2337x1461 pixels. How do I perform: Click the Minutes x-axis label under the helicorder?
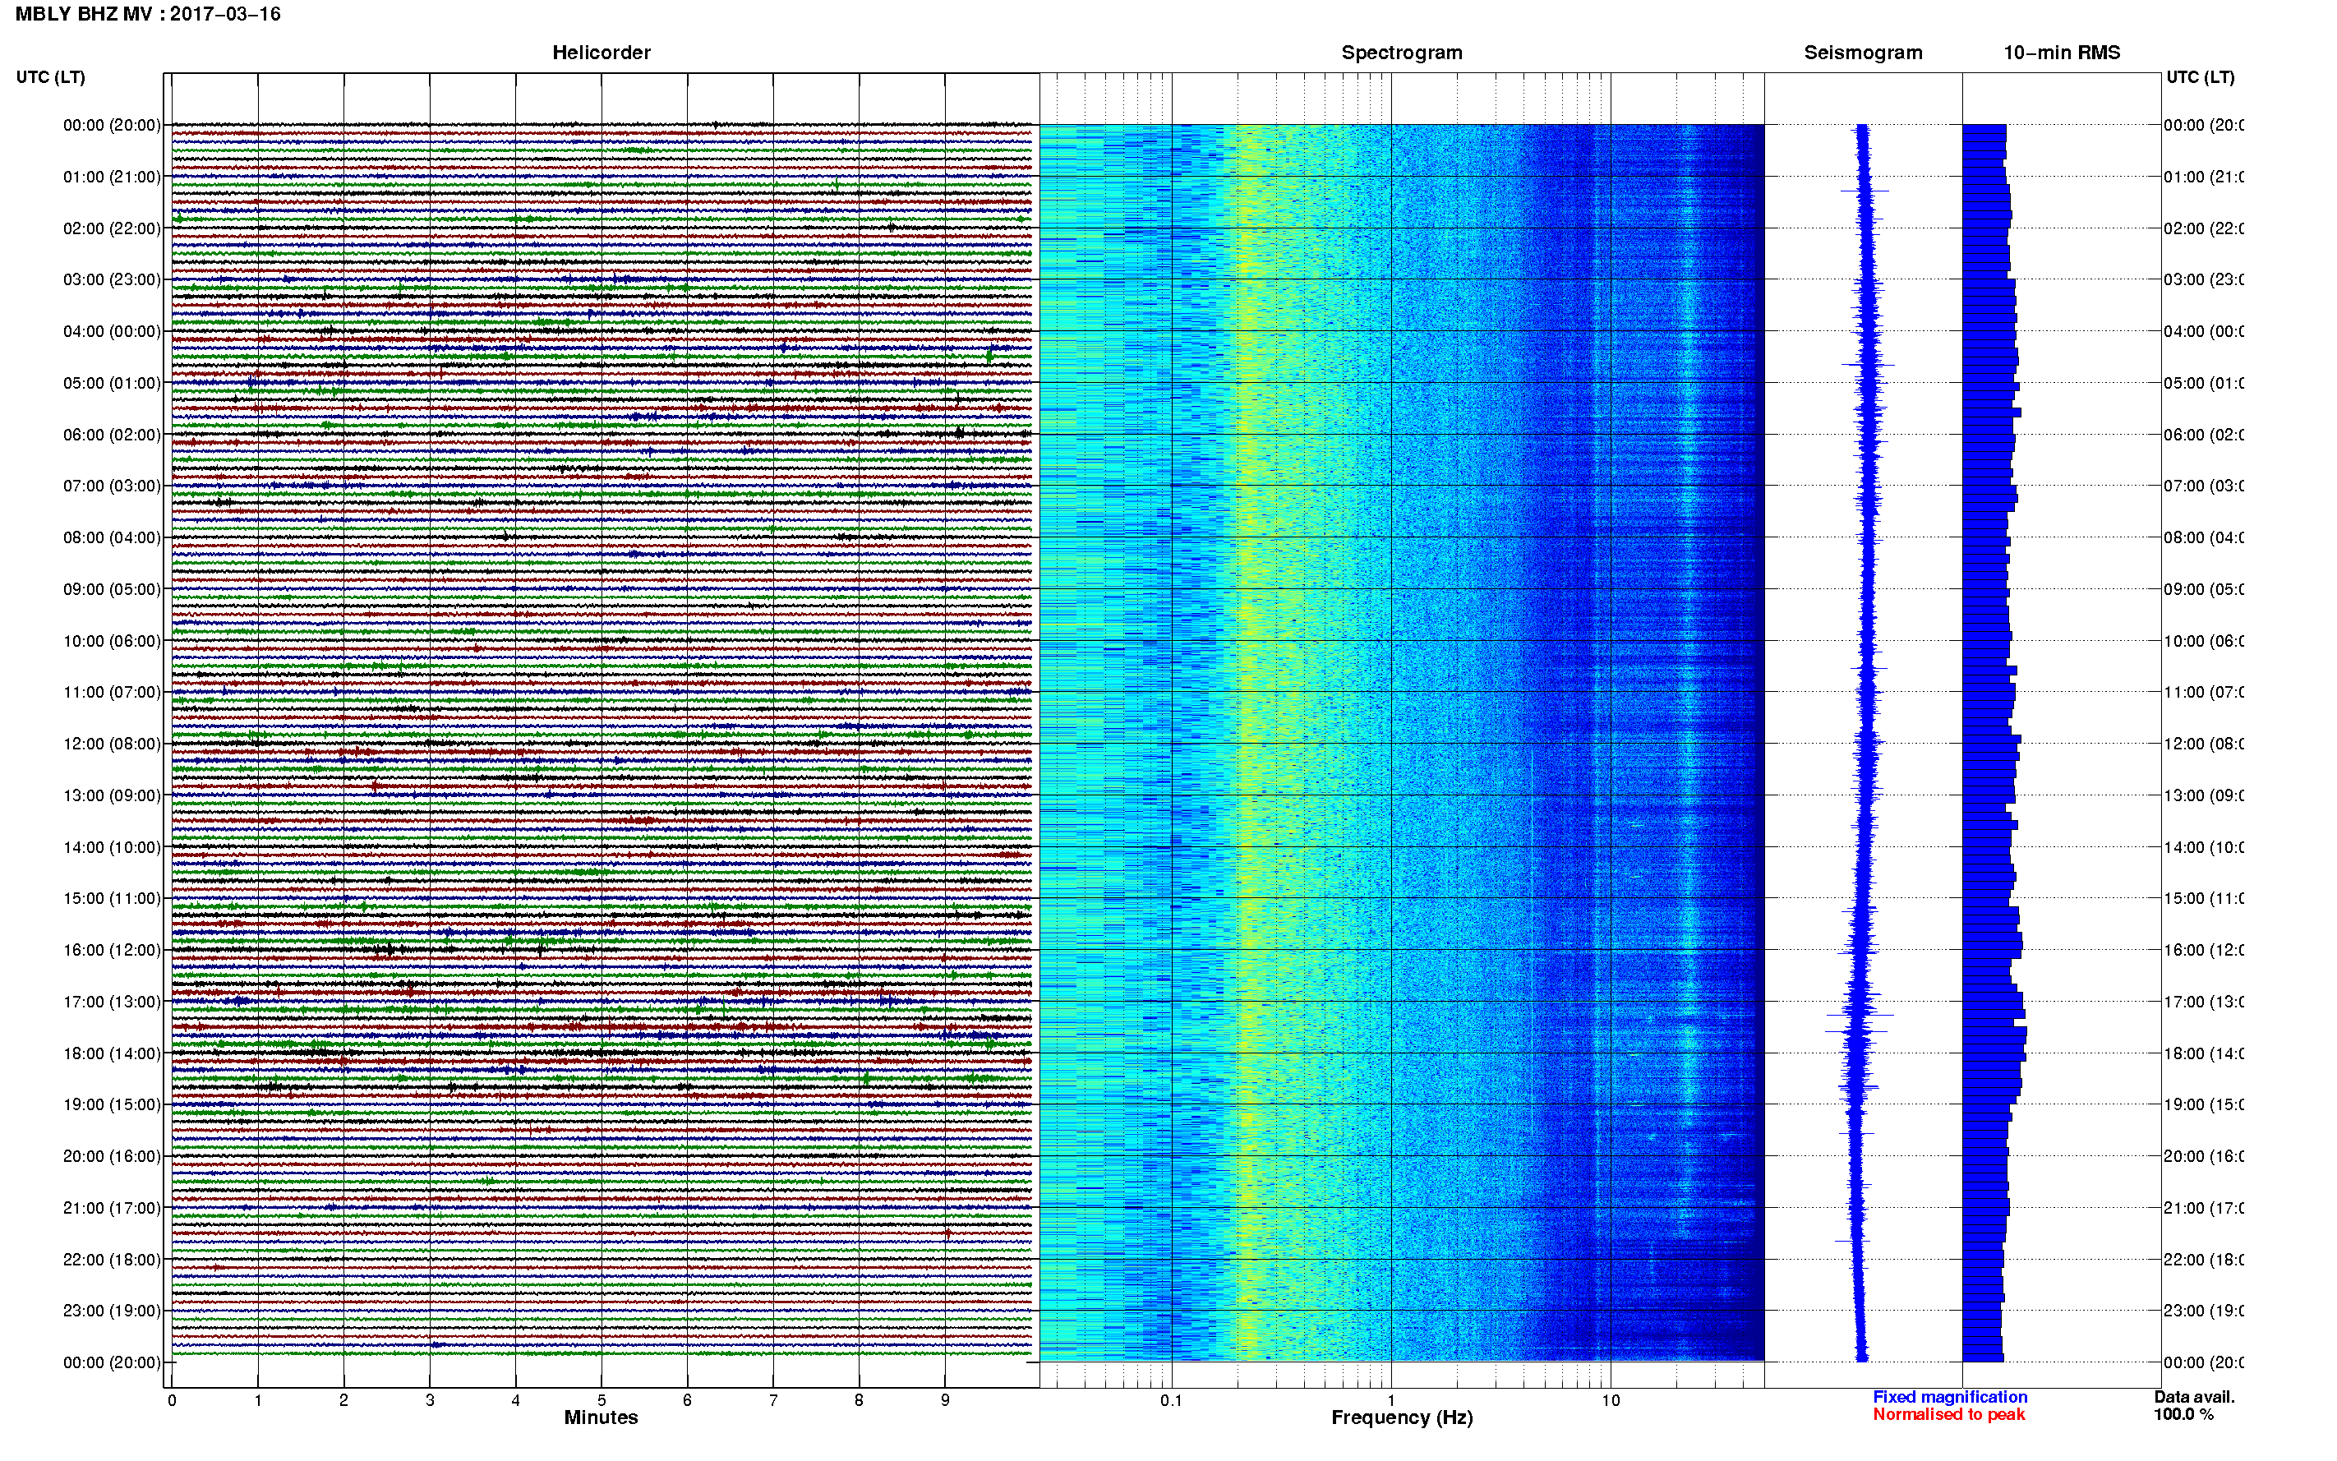[601, 1417]
